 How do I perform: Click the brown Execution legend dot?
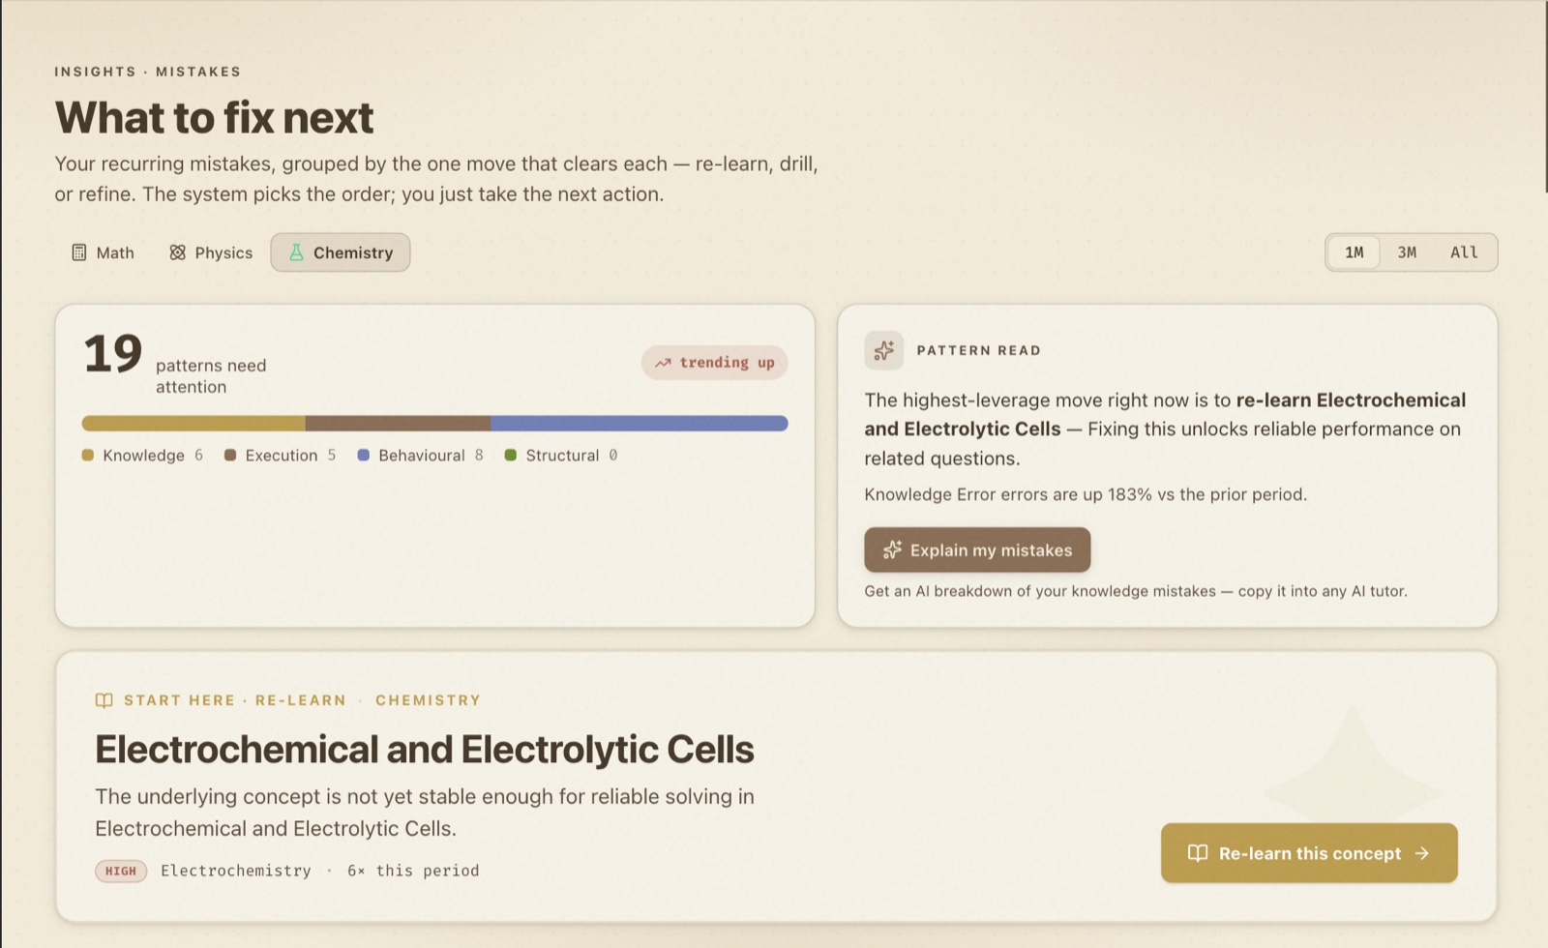(x=230, y=456)
